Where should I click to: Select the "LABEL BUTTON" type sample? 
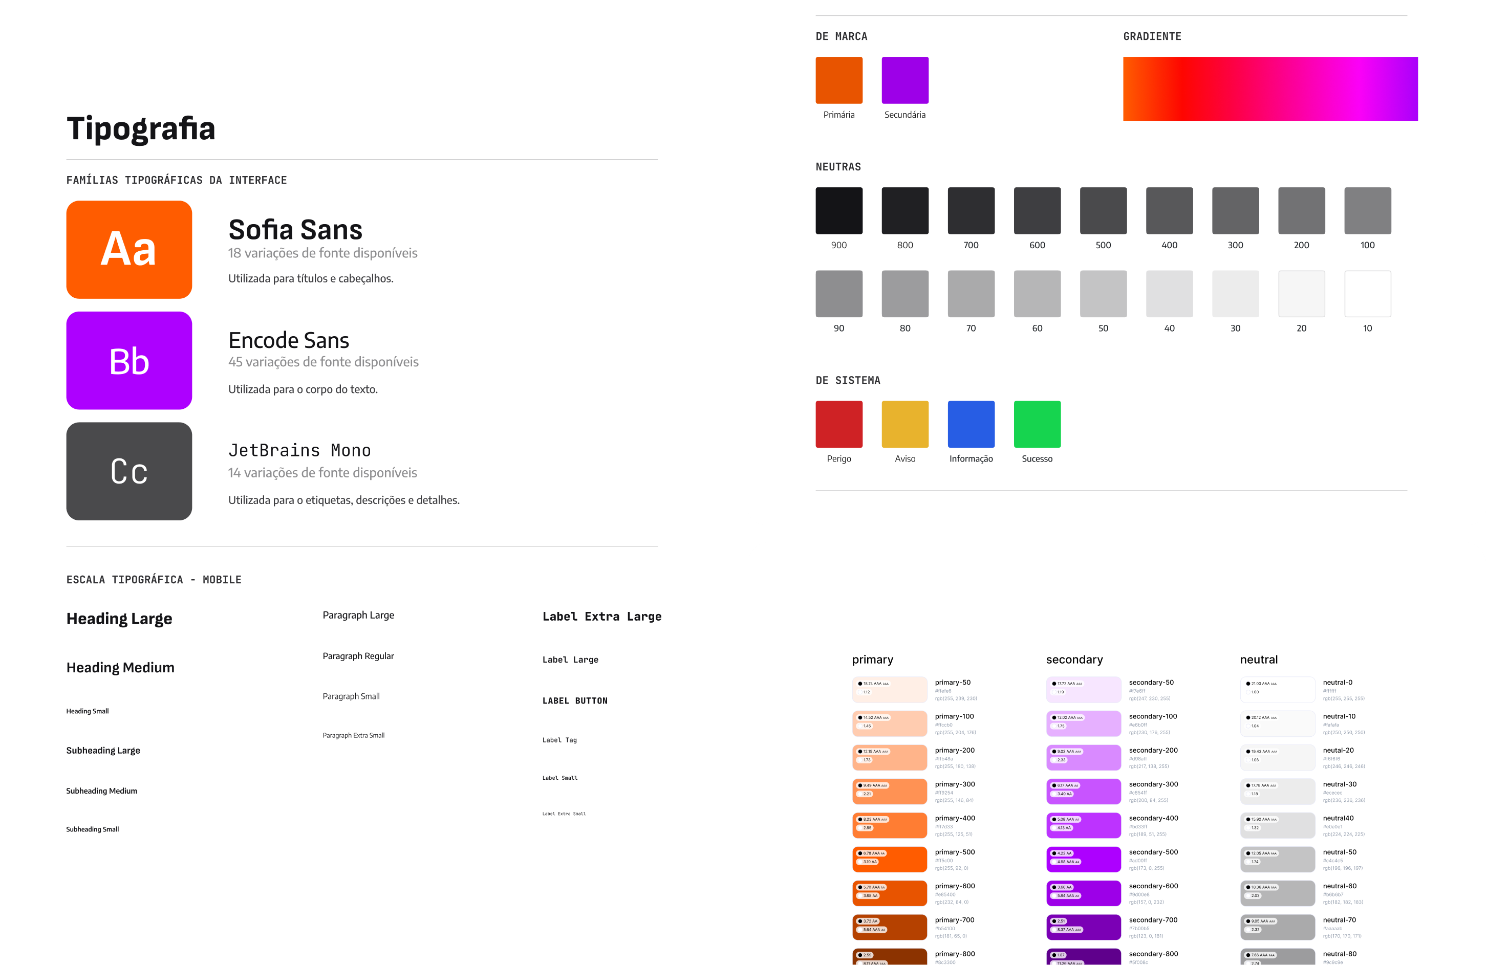(574, 700)
